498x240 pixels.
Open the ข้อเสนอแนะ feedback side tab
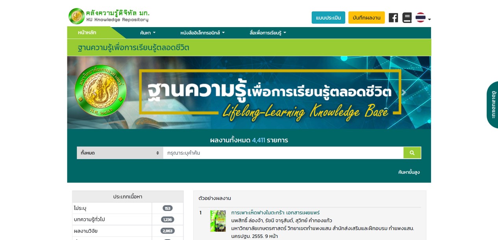coord(493,105)
